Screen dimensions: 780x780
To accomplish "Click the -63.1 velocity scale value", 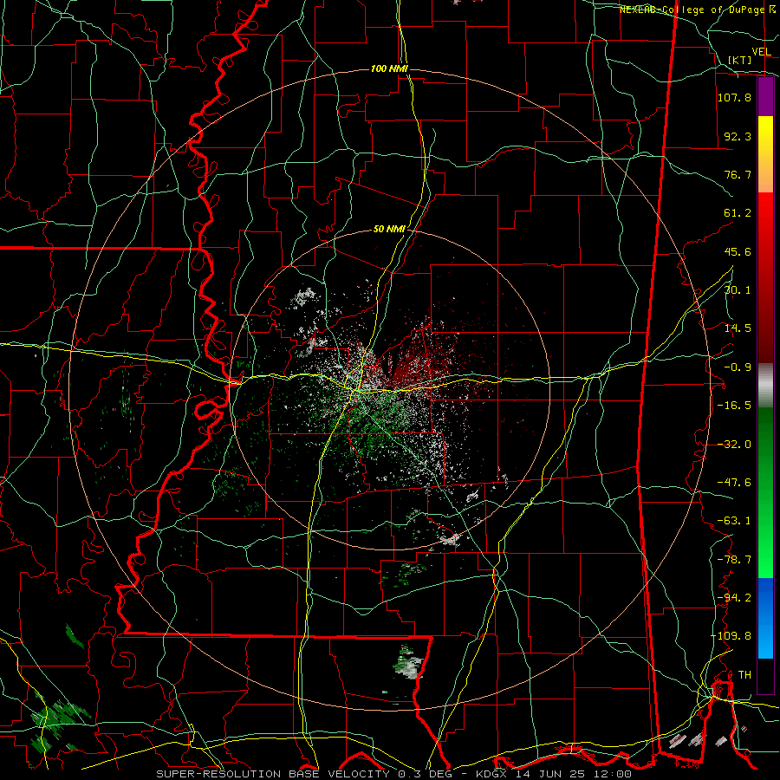I will [x=734, y=521].
